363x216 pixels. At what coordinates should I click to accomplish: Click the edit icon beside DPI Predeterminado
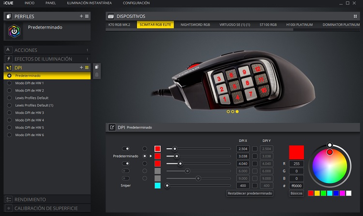click(x=112, y=127)
